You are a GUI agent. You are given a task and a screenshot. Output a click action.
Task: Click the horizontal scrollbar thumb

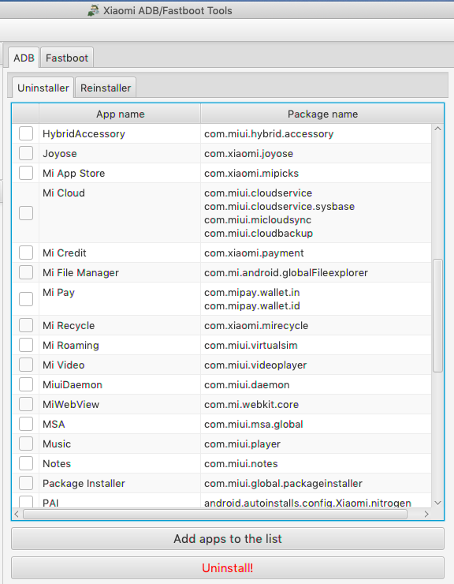tap(215, 514)
